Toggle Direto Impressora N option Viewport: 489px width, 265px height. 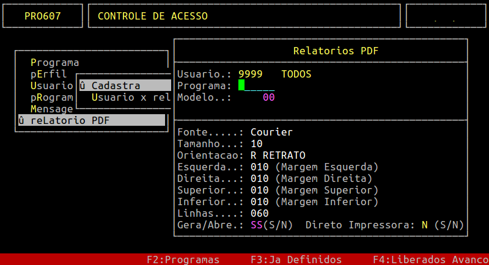point(425,225)
